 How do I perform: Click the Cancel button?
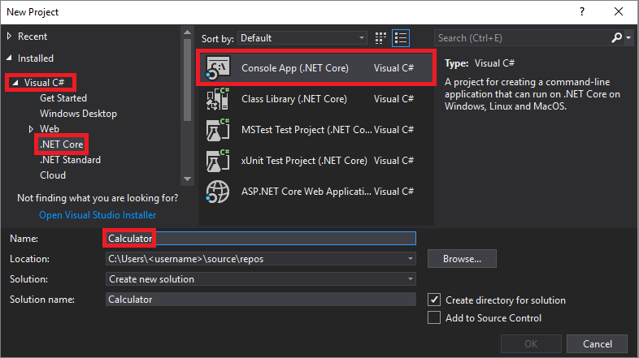598,344
